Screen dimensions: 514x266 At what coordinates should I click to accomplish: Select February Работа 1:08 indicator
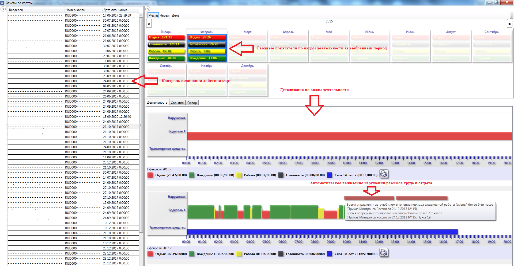click(207, 51)
